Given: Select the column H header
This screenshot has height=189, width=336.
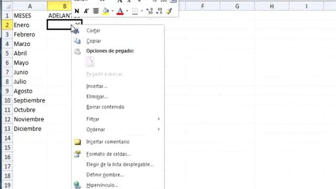Looking at the screenshot, I should click(x=272, y=6).
